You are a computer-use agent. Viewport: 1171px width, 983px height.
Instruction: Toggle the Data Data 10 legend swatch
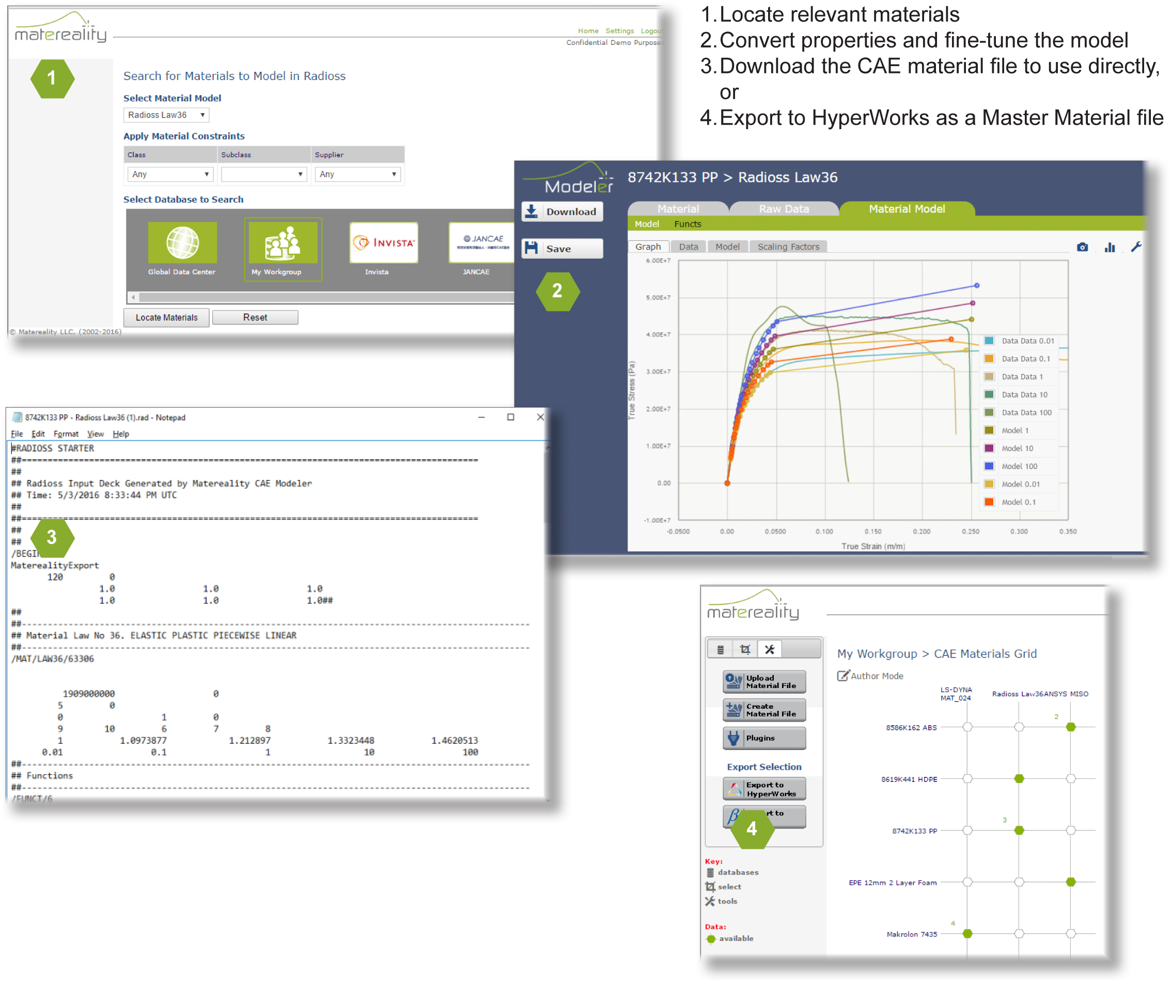pos(989,394)
